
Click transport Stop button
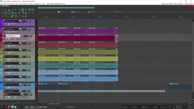click(19, 107)
